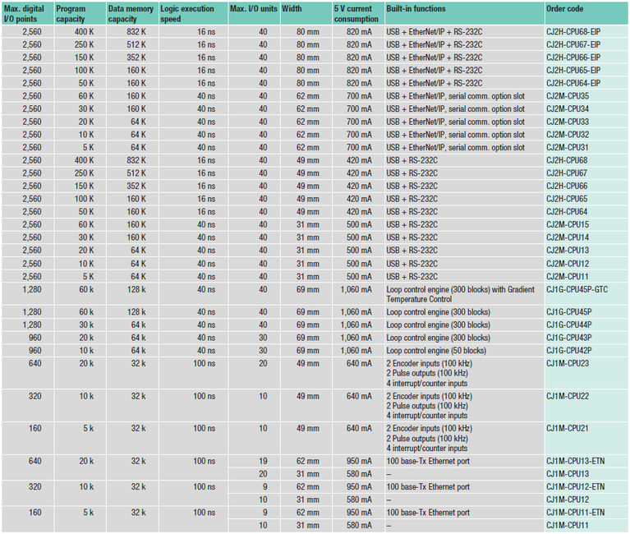The width and height of the screenshot is (630, 534).
Task: Click the Loop control engine (50 blocks) cell
Action: coord(437,350)
